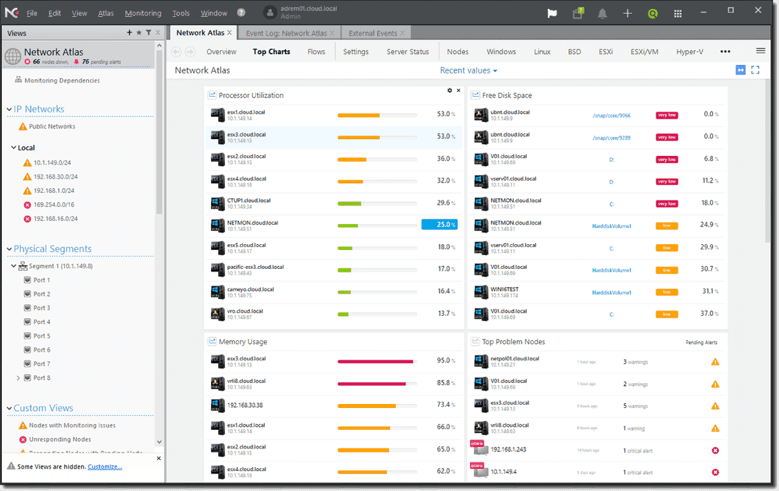Screen dimensions: 779x491
Task: Click esx3.cloud.local memory usage bar
Action: [377, 361]
